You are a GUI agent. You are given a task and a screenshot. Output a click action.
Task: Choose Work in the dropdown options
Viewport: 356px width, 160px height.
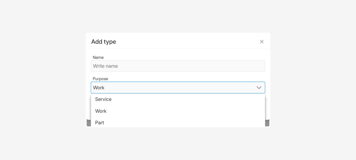point(101,111)
